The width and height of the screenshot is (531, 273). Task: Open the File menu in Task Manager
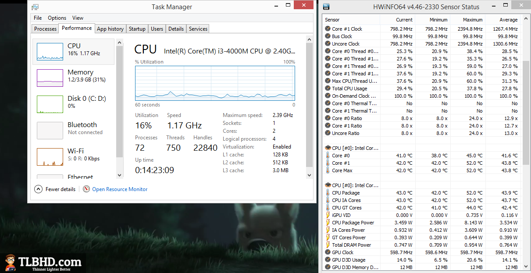[x=38, y=18]
